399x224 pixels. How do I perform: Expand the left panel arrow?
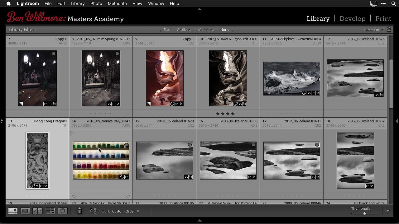[2, 121]
